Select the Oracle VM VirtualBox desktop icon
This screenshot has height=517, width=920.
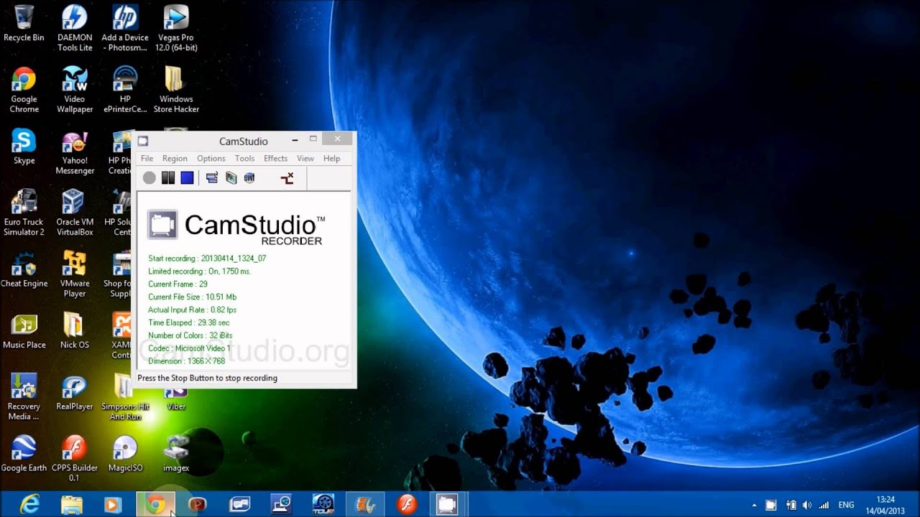[75, 213]
